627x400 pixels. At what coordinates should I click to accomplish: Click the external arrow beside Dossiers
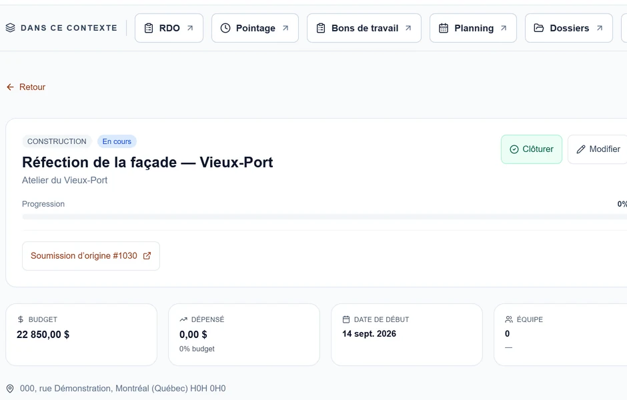point(600,28)
